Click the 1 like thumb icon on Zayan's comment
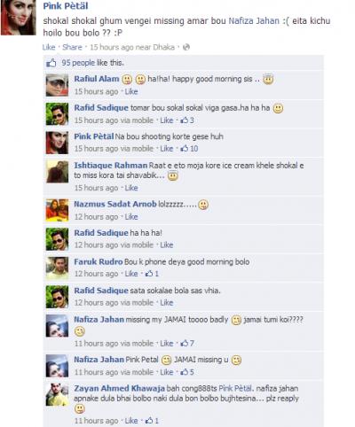355x427 pixels. point(149,421)
